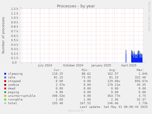
Task: Select the 'sleeping' legend label
Action: click(15, 74)
